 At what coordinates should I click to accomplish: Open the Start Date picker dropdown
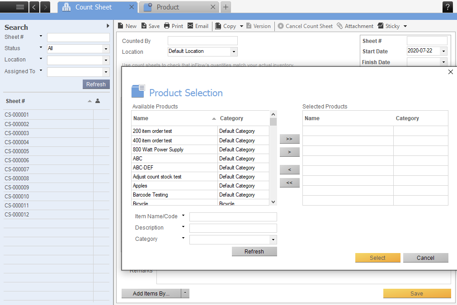point(443,52)
